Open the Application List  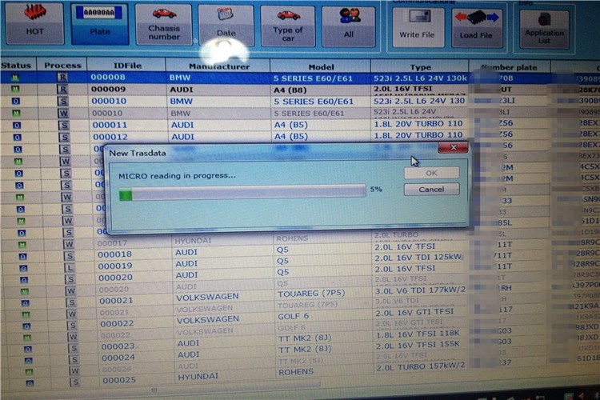coord(544,29)
